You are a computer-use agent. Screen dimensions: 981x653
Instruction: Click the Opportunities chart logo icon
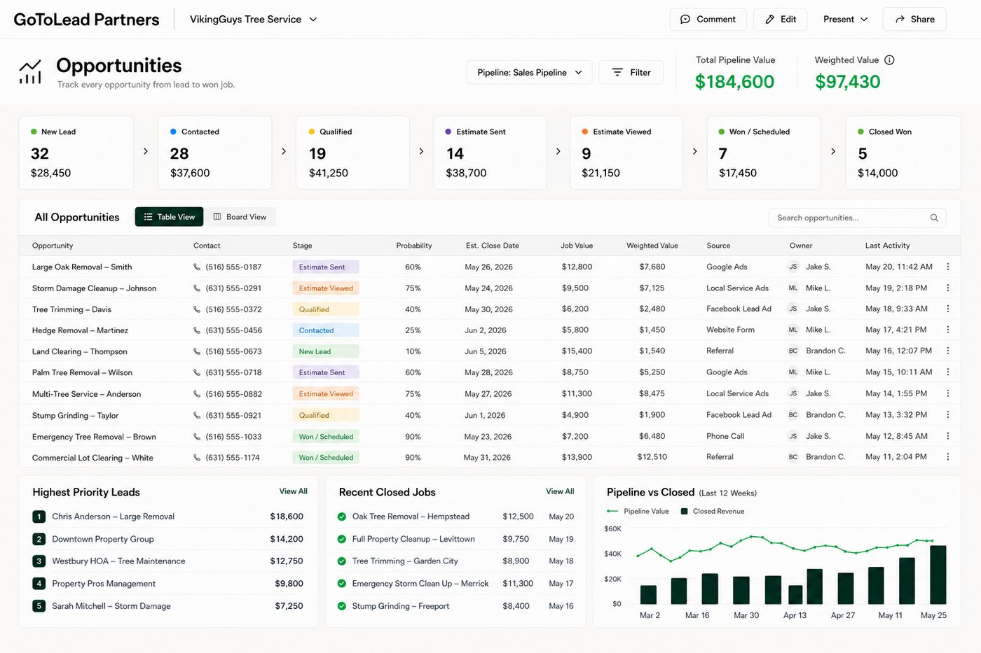(30, 71)
